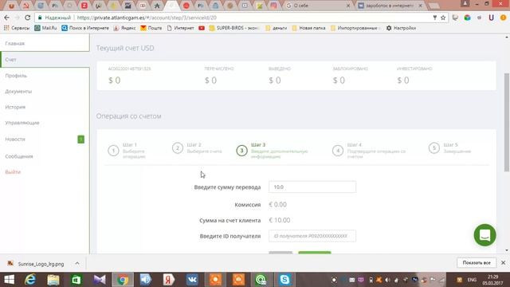Open Visual Studio from taskbar
510x287 pixels.
[100, 280]
